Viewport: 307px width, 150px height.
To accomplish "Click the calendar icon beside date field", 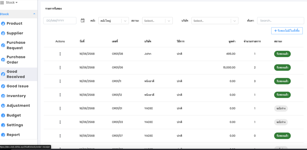I will click(83, 21).
